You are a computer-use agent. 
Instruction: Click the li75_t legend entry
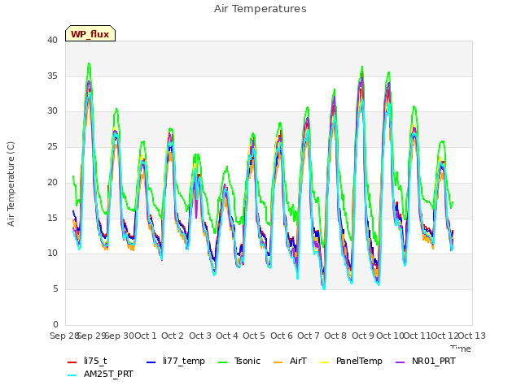[x=87, y=361]
